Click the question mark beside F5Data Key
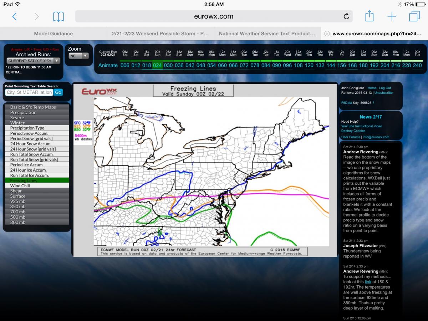The image size is (428, 321). pos(373,103)
